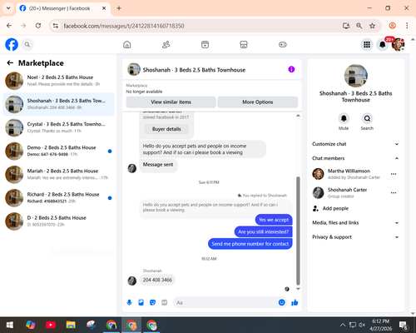This screenshot has height=333, width=416.
Task: Open Crystal 3 Beds Townhouse conversation
Action: click(x=58, y=127)
